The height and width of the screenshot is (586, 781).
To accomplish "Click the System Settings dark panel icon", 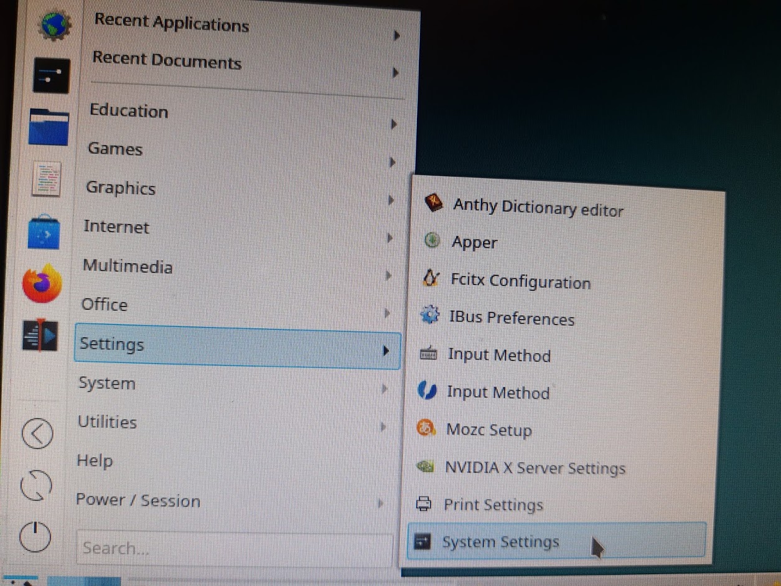I will (423, 541).
